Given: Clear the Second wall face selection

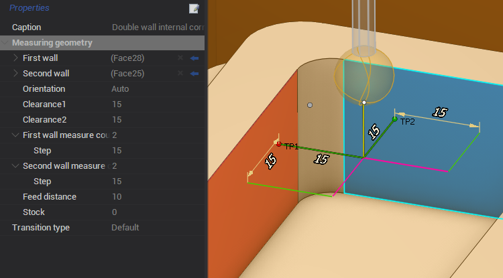Looking at the screenshot, I should [x=180, y=74].
